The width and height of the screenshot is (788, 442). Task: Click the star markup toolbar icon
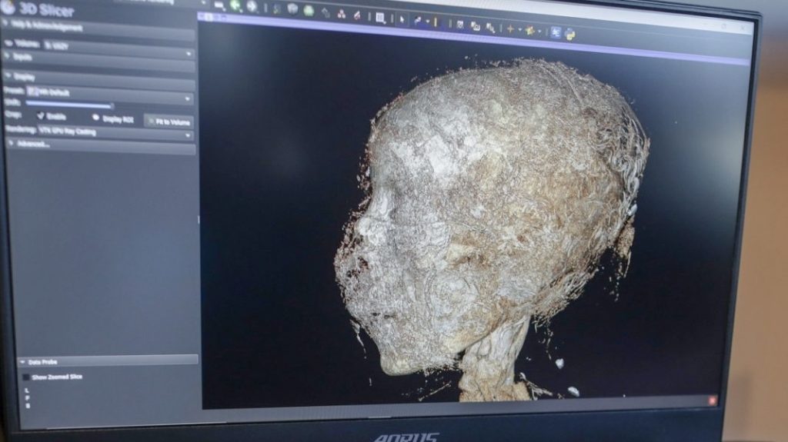point(529,31)
